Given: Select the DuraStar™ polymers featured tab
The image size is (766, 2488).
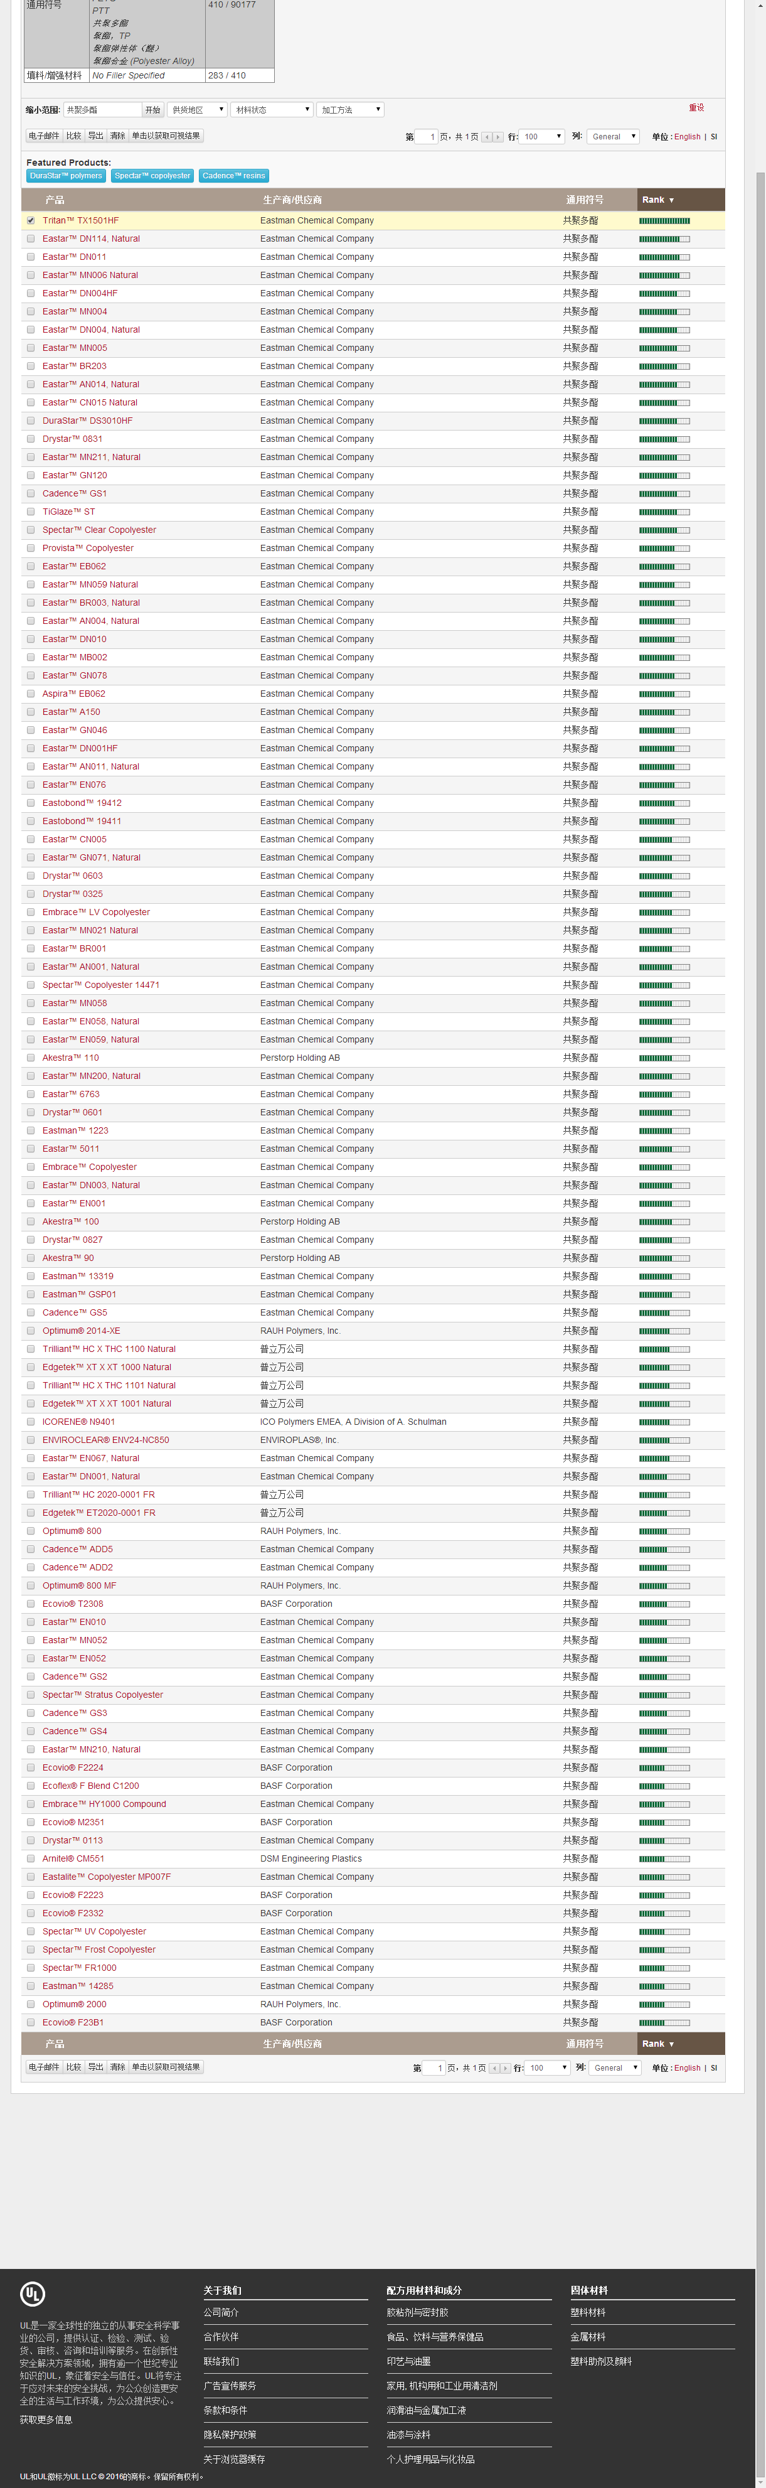Looking at the screenshot, I should [x=66, y=176].
